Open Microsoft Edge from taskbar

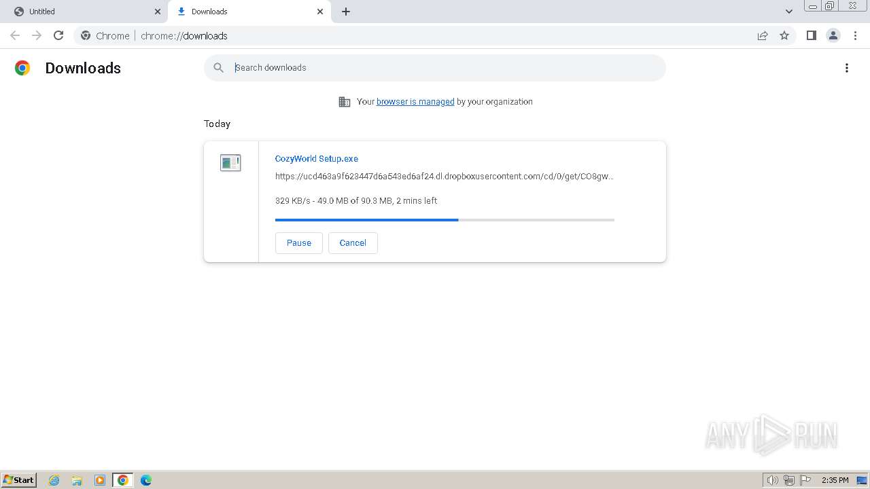click(146, 480)
